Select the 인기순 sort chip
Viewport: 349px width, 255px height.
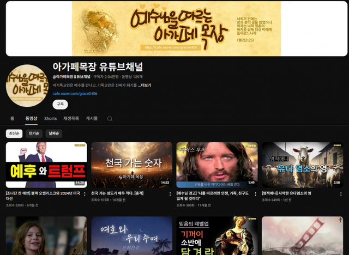click(34, 133)
